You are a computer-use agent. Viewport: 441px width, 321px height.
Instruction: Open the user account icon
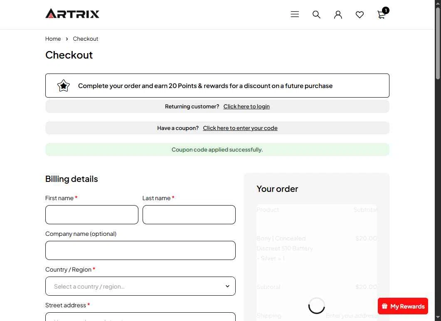(338, 15)
